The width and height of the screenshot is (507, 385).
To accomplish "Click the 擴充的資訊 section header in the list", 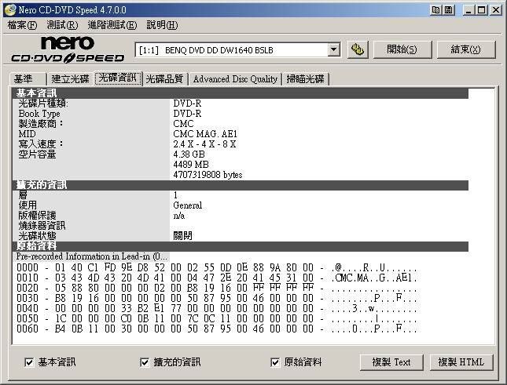I will pyautogui.click(x=241, y=185).
